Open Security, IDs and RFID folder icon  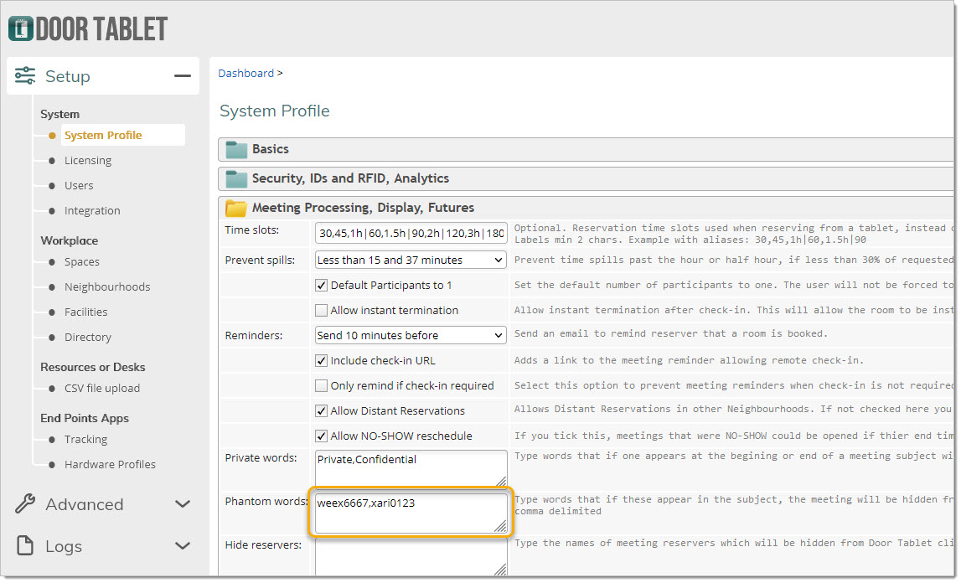[237, 178]
